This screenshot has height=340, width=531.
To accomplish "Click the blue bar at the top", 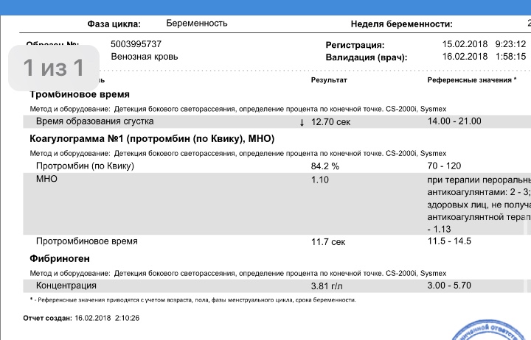I will (265, 7).
